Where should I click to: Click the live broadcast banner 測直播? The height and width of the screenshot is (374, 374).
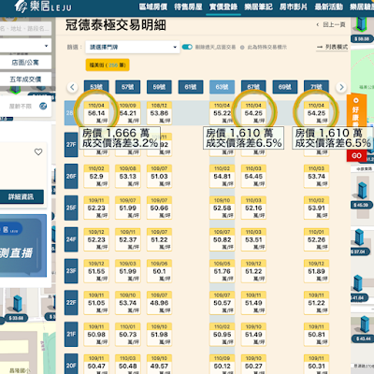(x=23, y=246)
